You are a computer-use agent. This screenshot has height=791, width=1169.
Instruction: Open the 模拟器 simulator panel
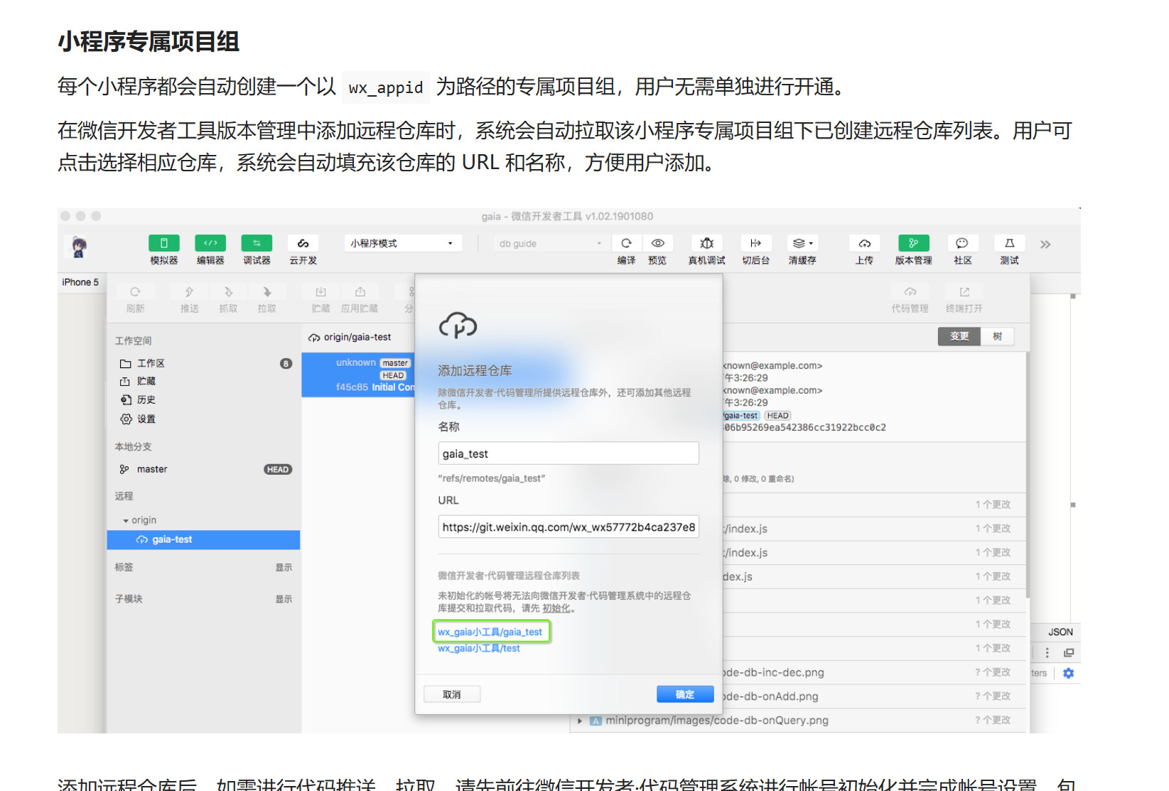point(163,243)
